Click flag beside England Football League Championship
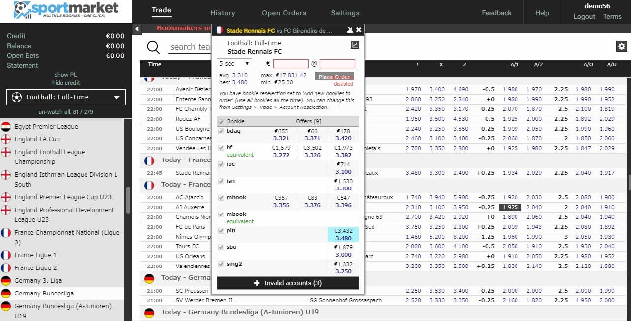The width and height of the screenshot is (631, 321). 6,152
